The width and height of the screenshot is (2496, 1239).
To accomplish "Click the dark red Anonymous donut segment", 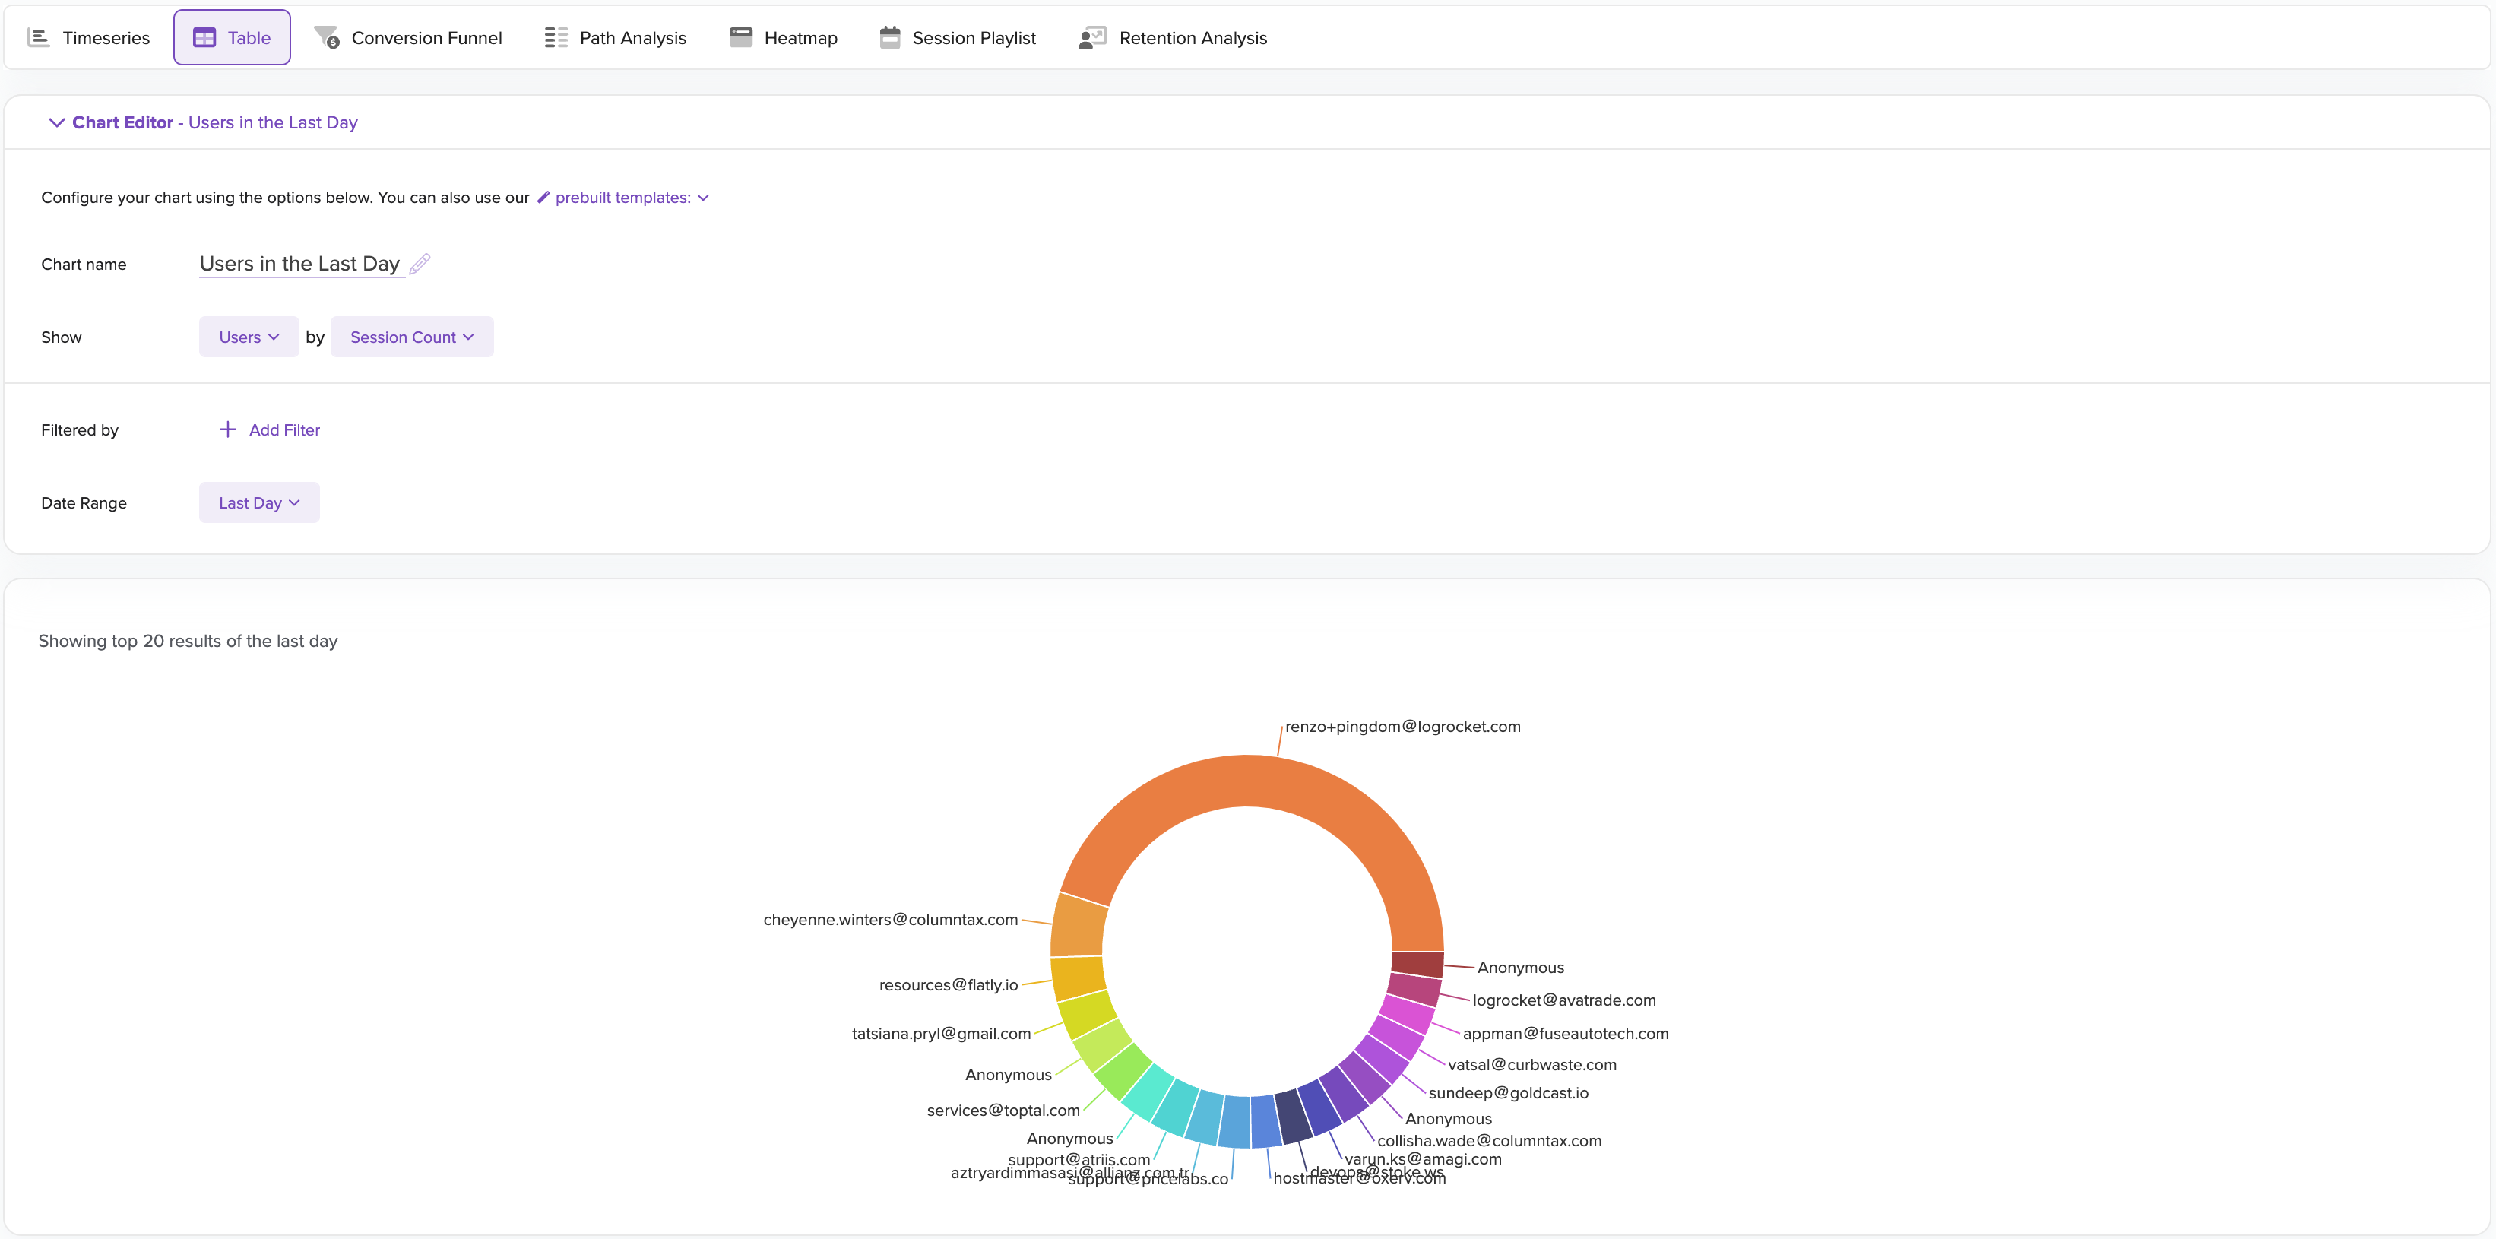I will click(x=1417, y=964).
